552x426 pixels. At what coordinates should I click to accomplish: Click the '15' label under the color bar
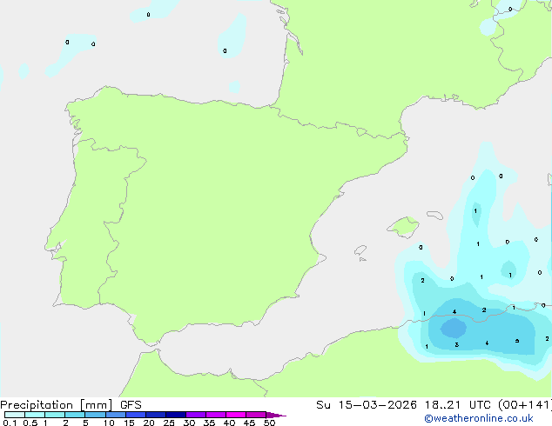(129, 423)
